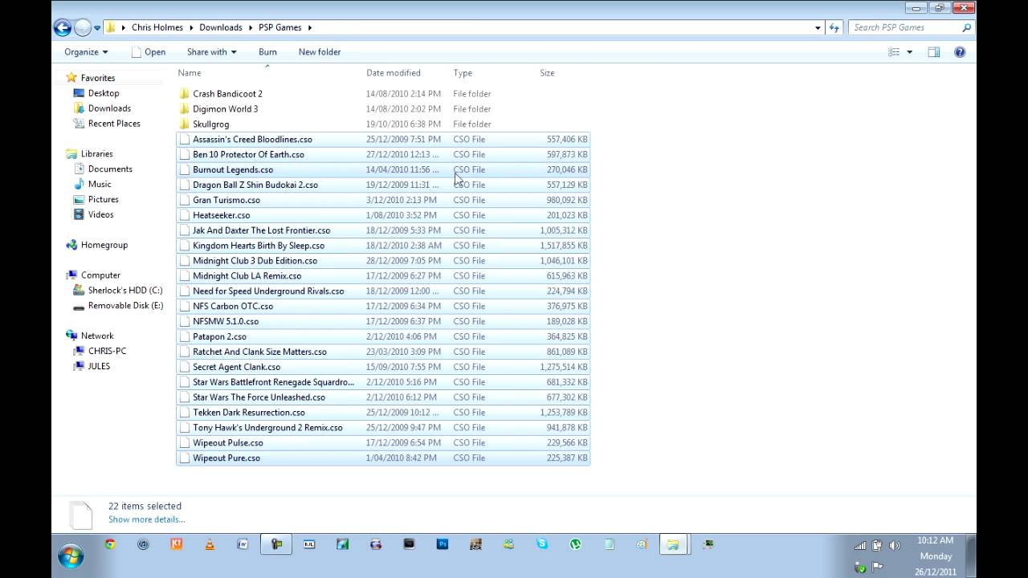This screenshot has height=578, width=1028.
Task: Open VLC media player from taskbar
Action: (210, 544)
